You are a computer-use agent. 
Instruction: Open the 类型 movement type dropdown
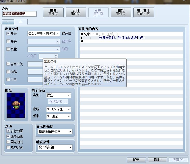click(59, 95)
